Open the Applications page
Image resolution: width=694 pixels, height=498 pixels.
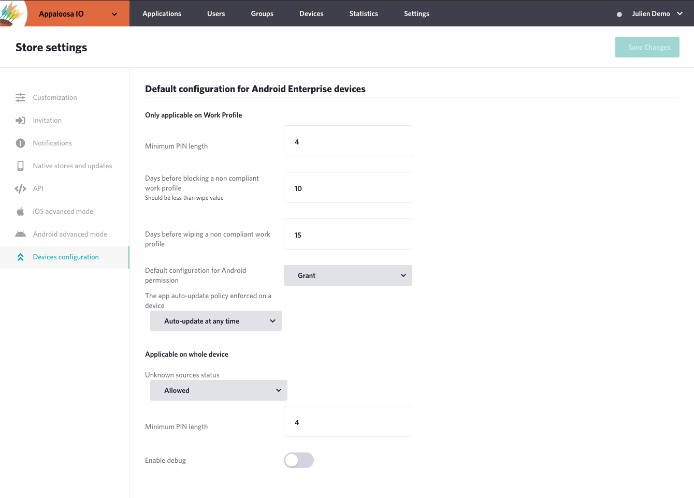tap(162, 13)
